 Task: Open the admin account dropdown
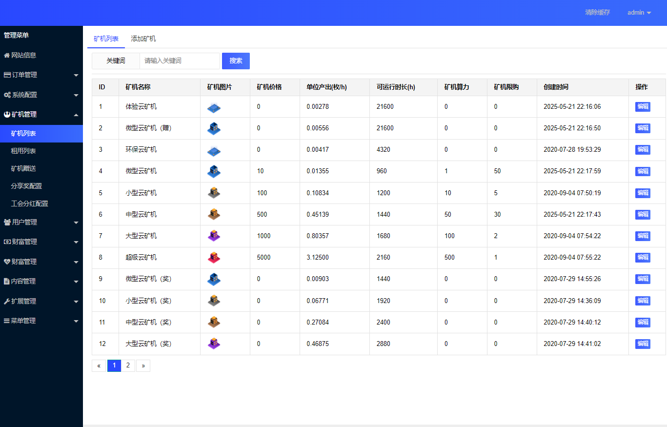pos(639,13)
